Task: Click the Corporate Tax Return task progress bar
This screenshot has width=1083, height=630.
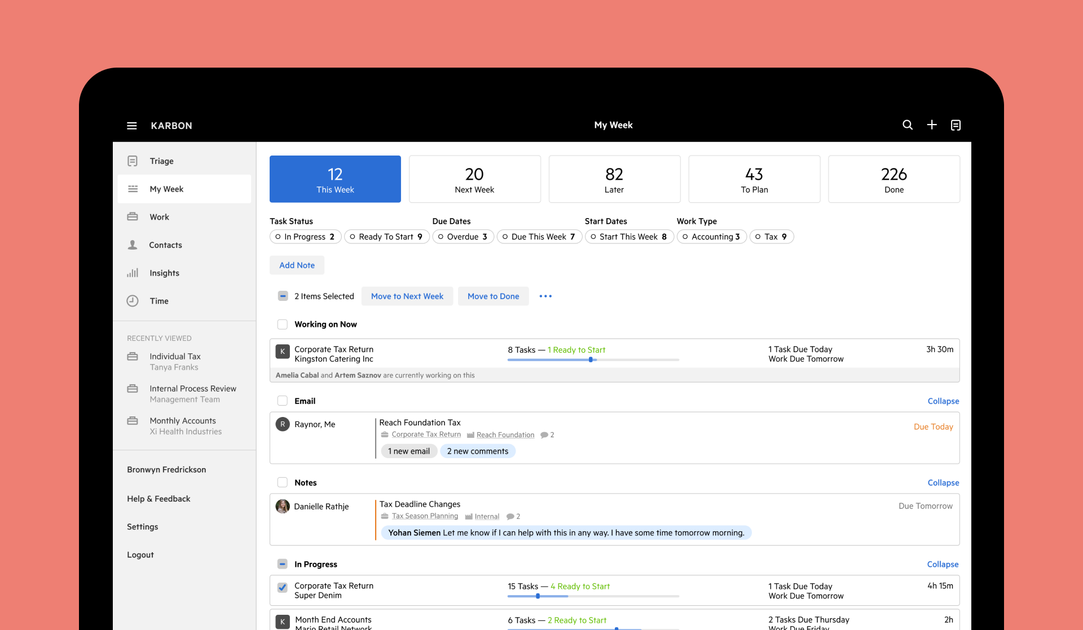Action: tap(592, 360)
